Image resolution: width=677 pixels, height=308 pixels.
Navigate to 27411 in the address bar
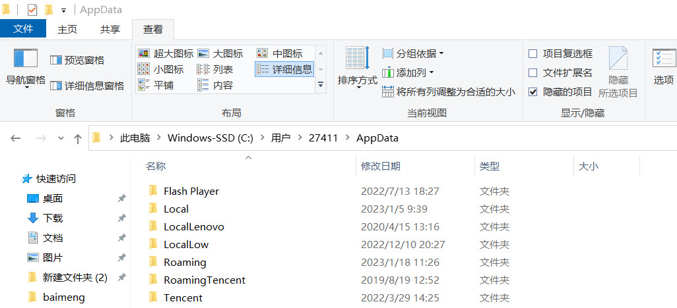[323, 138]
